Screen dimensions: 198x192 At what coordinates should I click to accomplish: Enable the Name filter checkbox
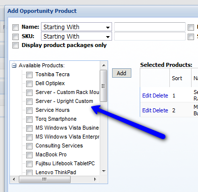pos(15,27)
